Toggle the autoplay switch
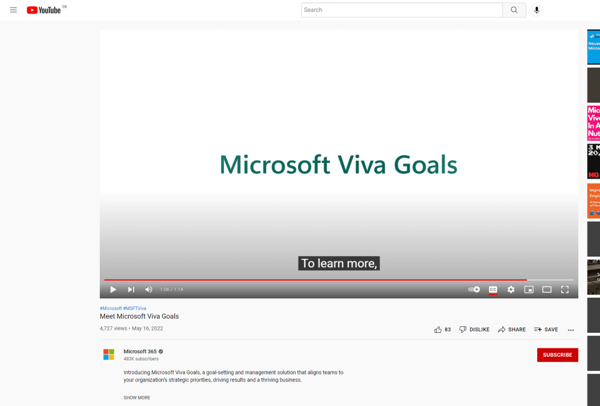600x406 pixels. (474, 289)
